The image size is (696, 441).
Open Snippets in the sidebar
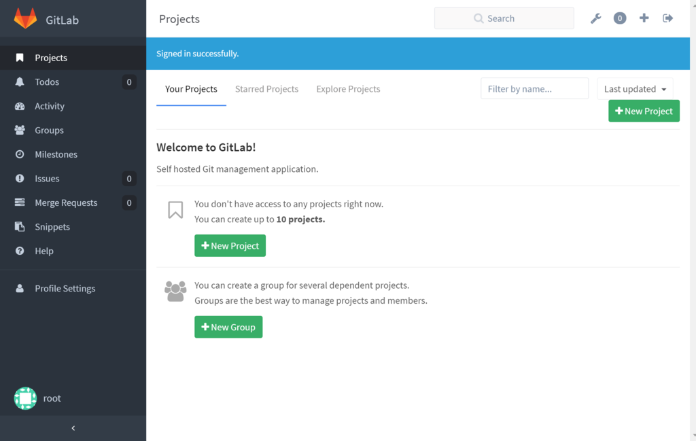click(x=73, y=227)
